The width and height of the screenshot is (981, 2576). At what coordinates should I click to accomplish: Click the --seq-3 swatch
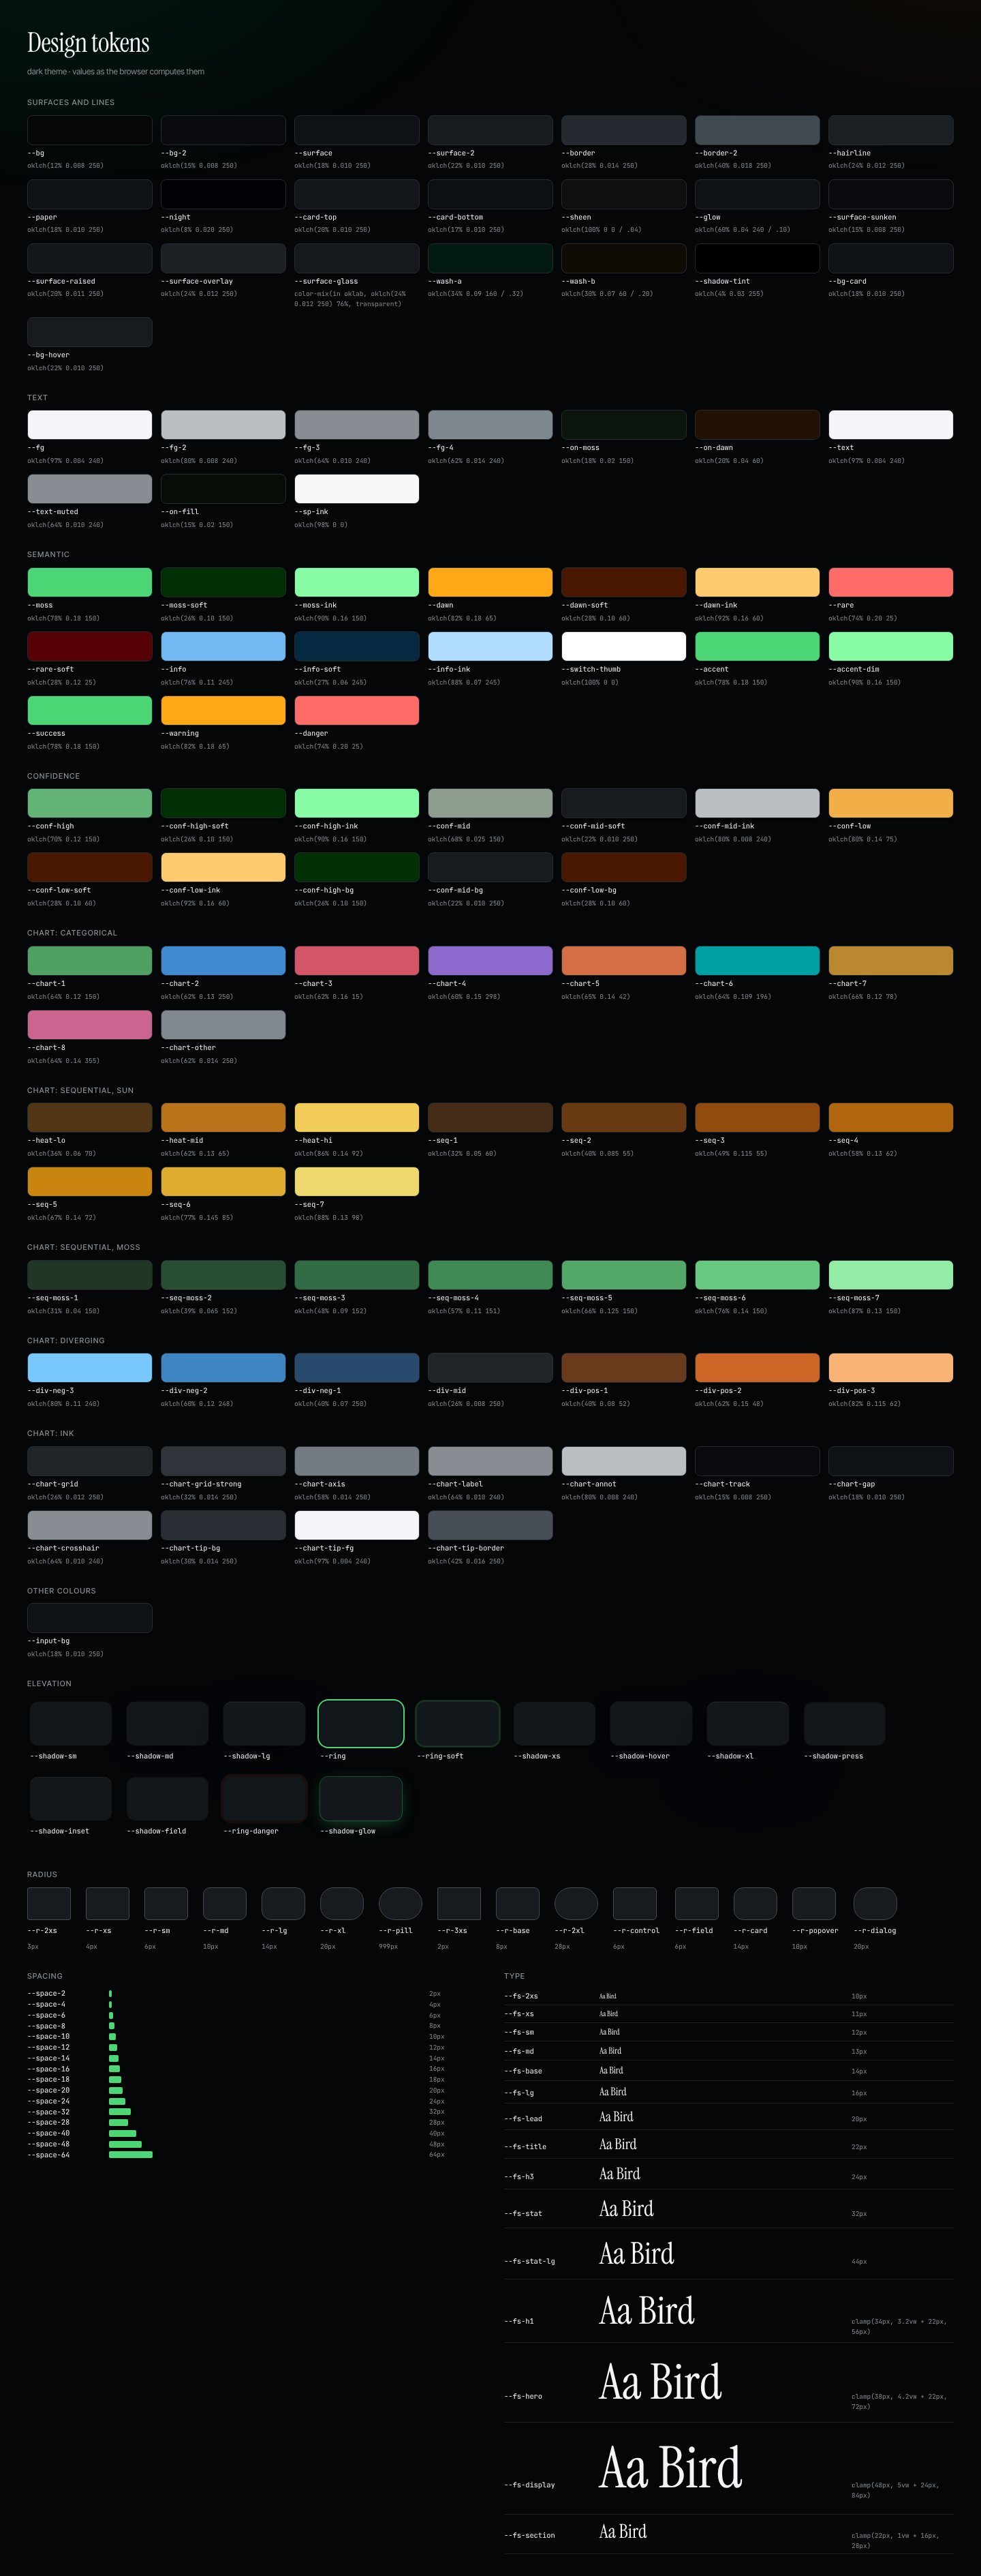(758, 1118)
